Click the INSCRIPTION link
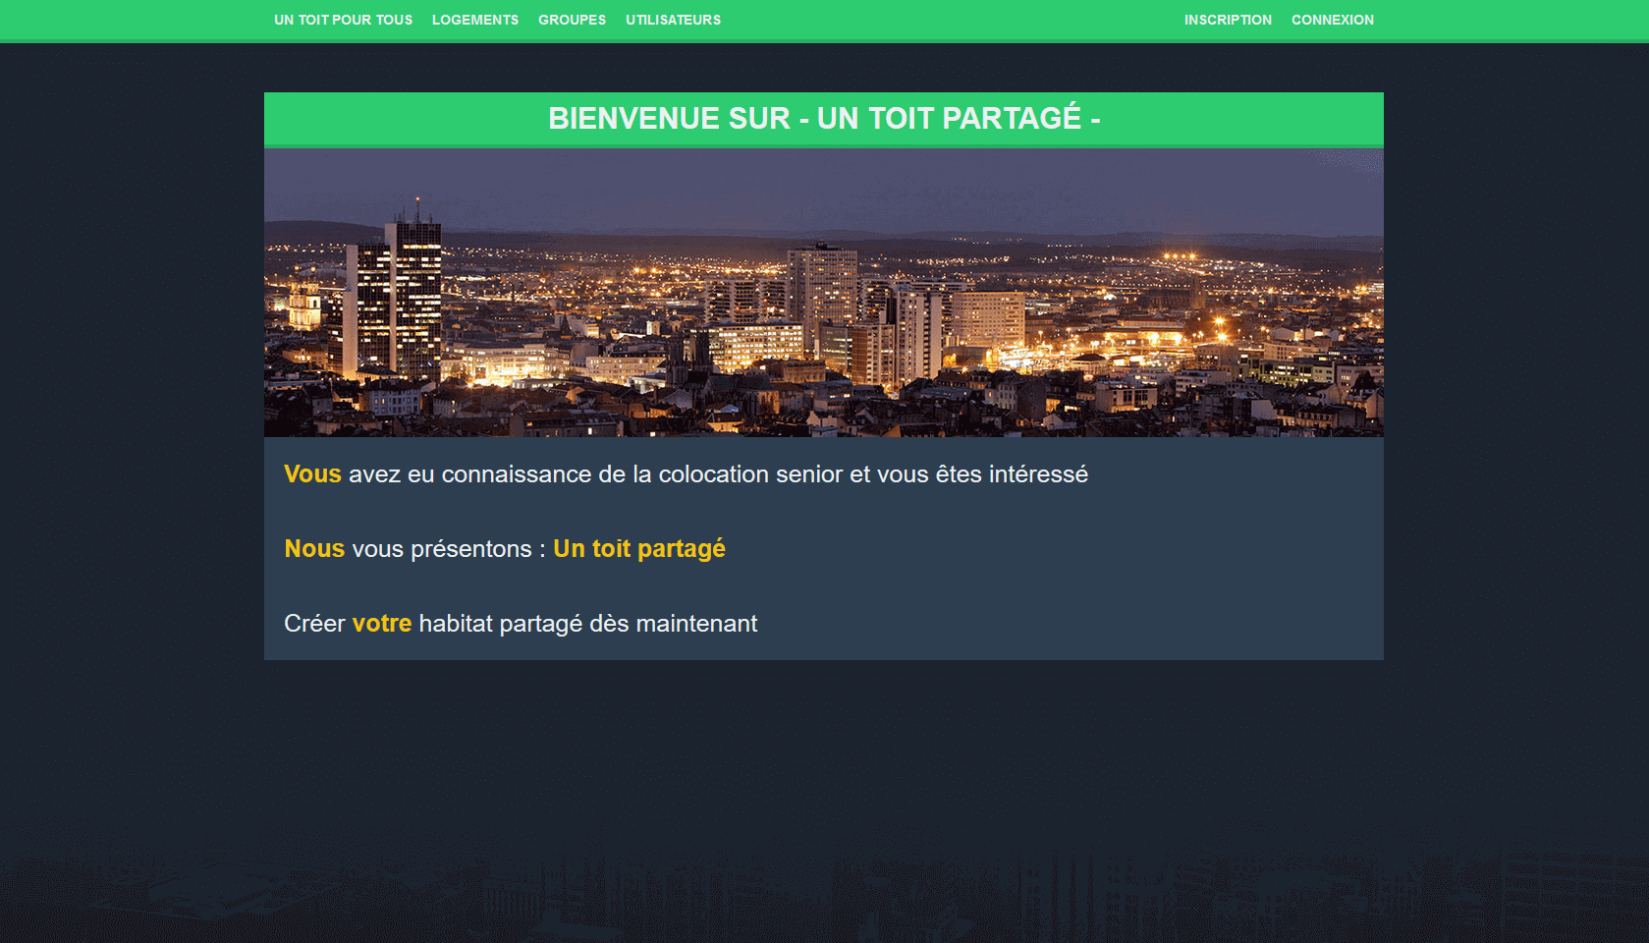This screenshot has height=943, width=1649. [x=1227, y=20]
